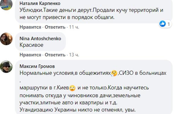The width and height of the screenshot is (176, 114).
Task: Click the name Nina Antoshchenko
Action: (40, 39)
